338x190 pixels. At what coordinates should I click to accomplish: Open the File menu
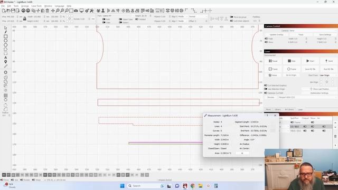point(3,6)
